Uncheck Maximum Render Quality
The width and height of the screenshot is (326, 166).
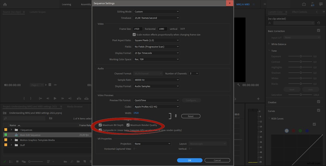(128, 125)
